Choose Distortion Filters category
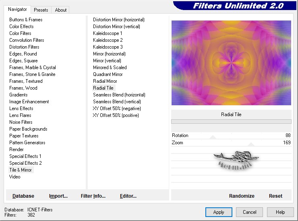The image size is (298, 221). point(24,47)
